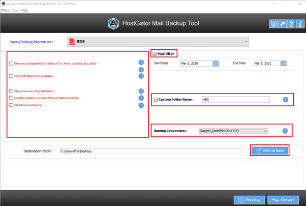Click the PDF file format icon
Screen dimensions: 306x206
[72, 42]
